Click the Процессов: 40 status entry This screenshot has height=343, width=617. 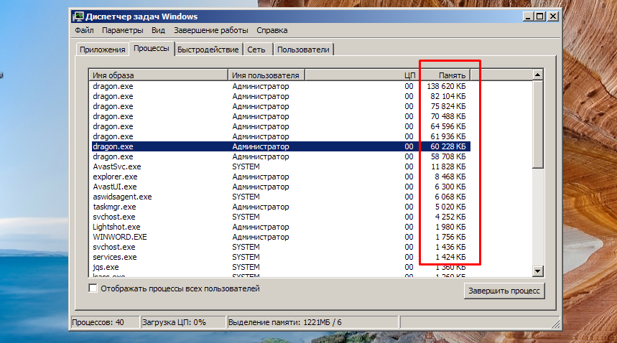(x=105, y=322)
